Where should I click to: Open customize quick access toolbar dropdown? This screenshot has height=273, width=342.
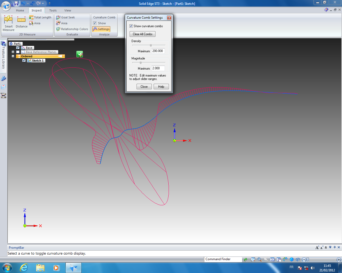[49, 3]
